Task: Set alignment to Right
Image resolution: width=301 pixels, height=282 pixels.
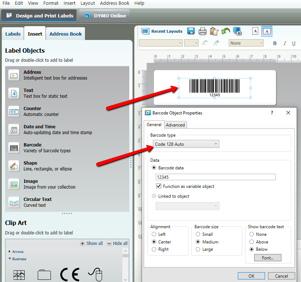Action: click(154, 249)
